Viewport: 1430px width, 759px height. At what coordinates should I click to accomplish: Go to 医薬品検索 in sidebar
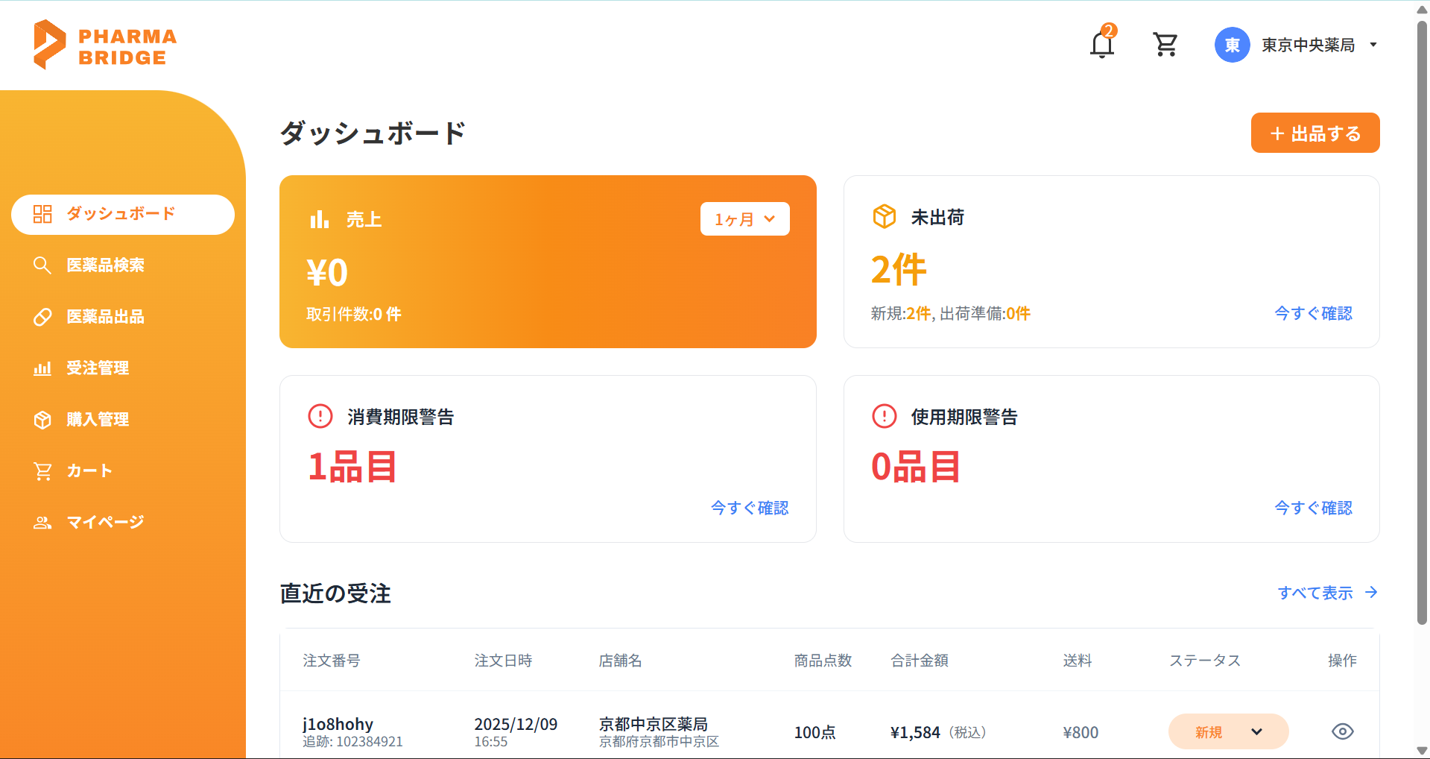pos(105,265)
